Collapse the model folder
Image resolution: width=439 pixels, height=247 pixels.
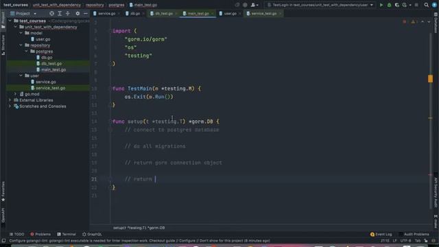click(21, 33)
